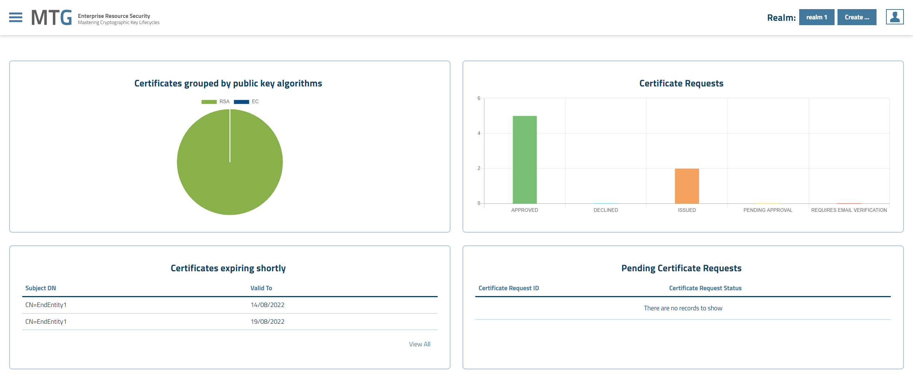Click the 14/08/2022 date cell

(x=267, y=305)
